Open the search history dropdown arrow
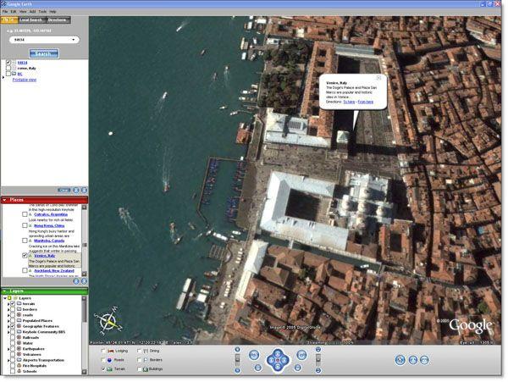508x382 pixels. pyautogui.click(x=74, y=40)
